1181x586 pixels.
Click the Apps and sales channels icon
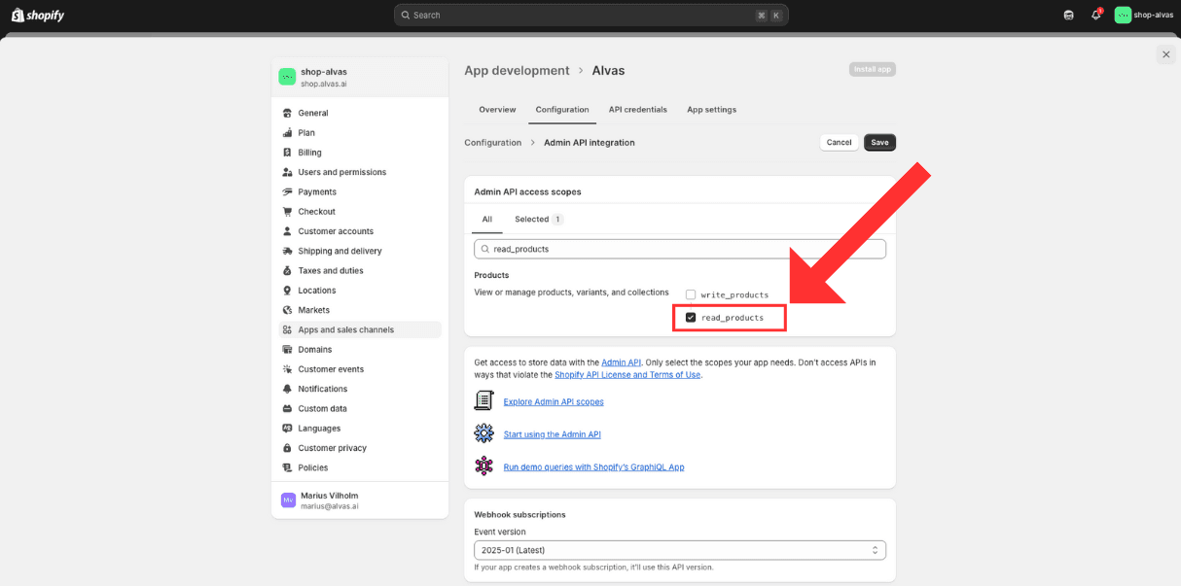point(287,329)
